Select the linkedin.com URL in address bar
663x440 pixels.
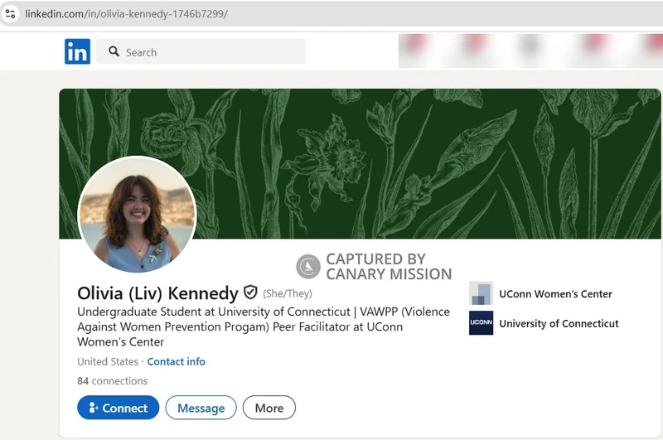[x=127, y=14]
